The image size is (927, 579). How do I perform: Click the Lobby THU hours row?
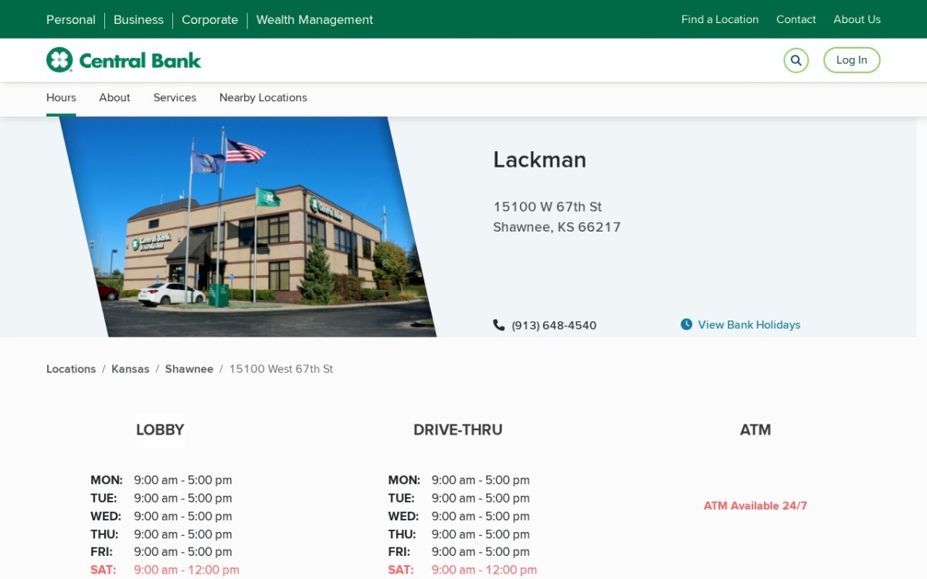161,534
